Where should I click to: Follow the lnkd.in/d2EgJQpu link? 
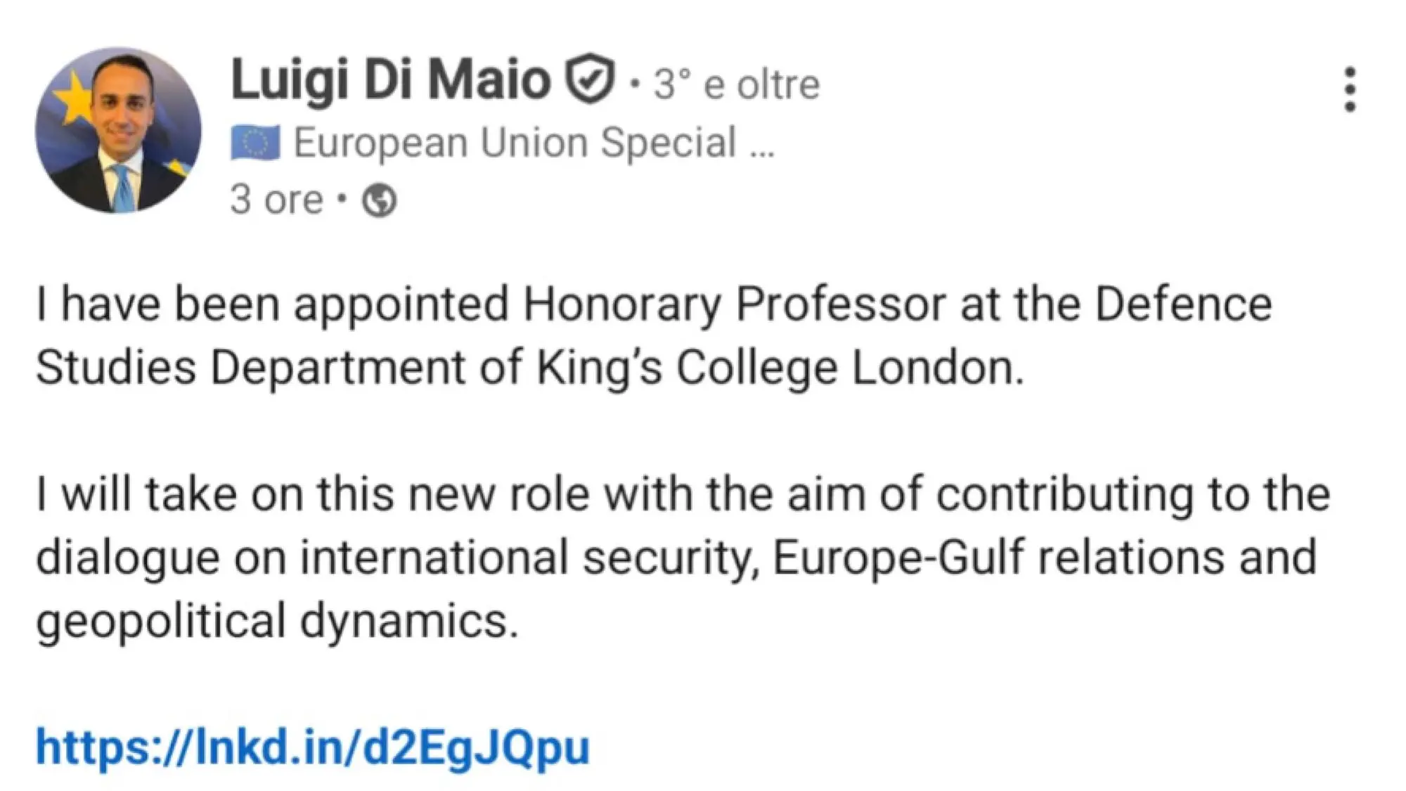pyautogui.click(x=313, y=747)
